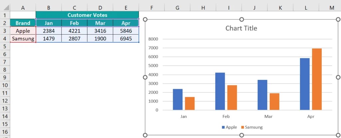Click the chart's top-middle resize handle

(x=241, y=20)
